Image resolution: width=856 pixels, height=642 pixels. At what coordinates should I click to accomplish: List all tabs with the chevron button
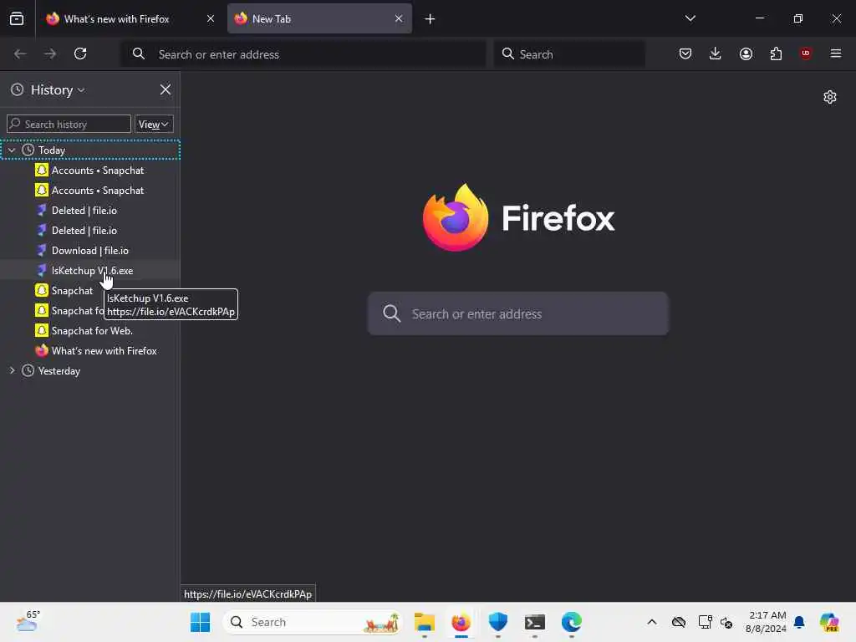tap(690, 18)
